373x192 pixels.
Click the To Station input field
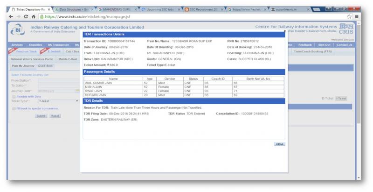click(59, 85)
